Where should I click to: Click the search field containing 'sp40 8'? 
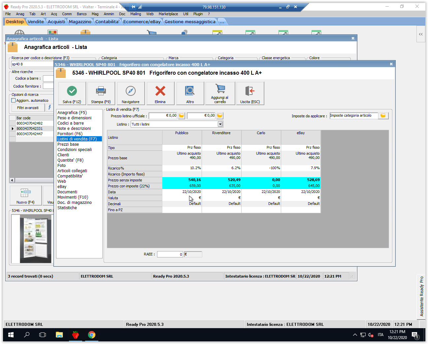tap(32, 64)
